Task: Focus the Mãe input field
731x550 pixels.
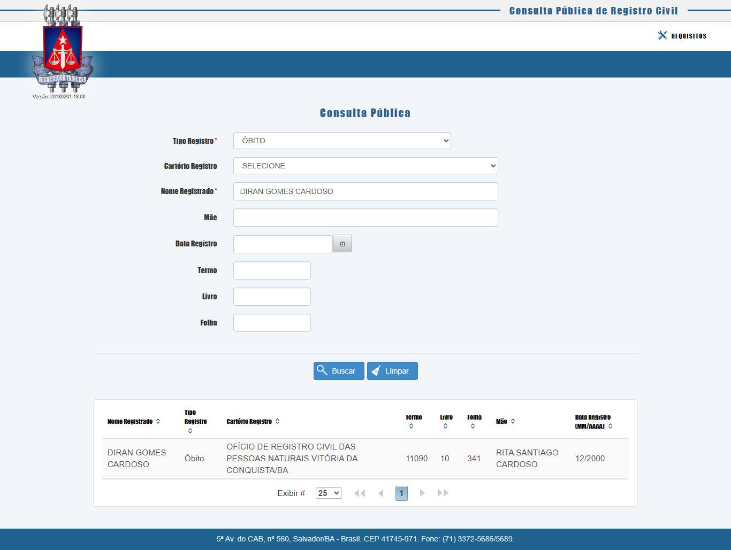Action: click(x=365, y=218)
